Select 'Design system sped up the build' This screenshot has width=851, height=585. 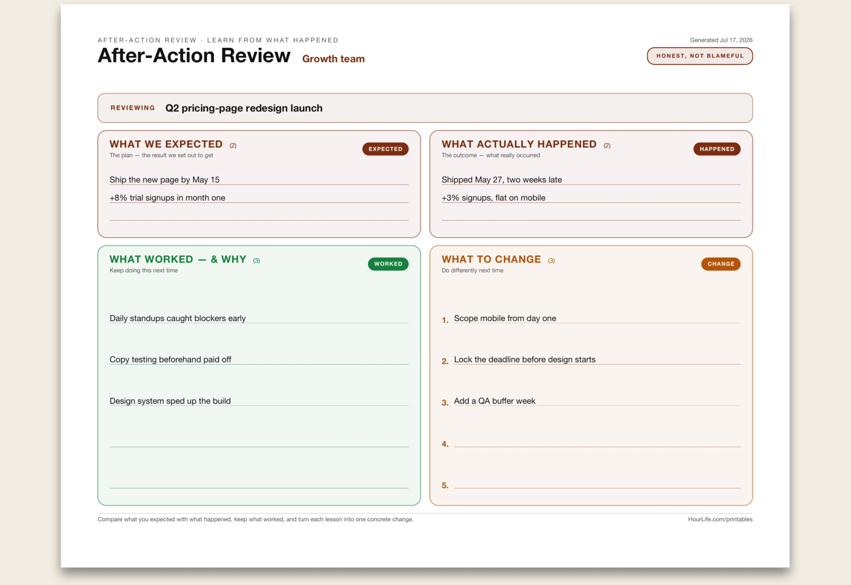170,401
